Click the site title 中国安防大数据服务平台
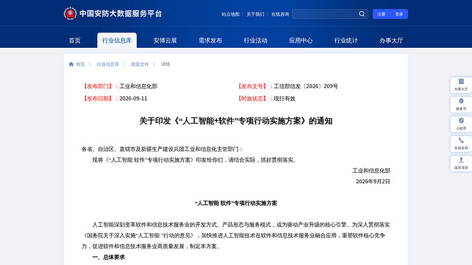 coord(120,14)
